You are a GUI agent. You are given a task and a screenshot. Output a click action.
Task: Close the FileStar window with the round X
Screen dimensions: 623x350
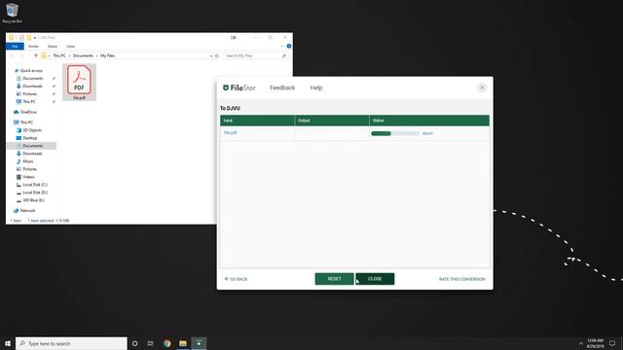[x=482, y=87]
